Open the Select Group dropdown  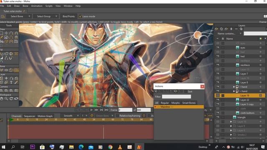tap(46, 16)
